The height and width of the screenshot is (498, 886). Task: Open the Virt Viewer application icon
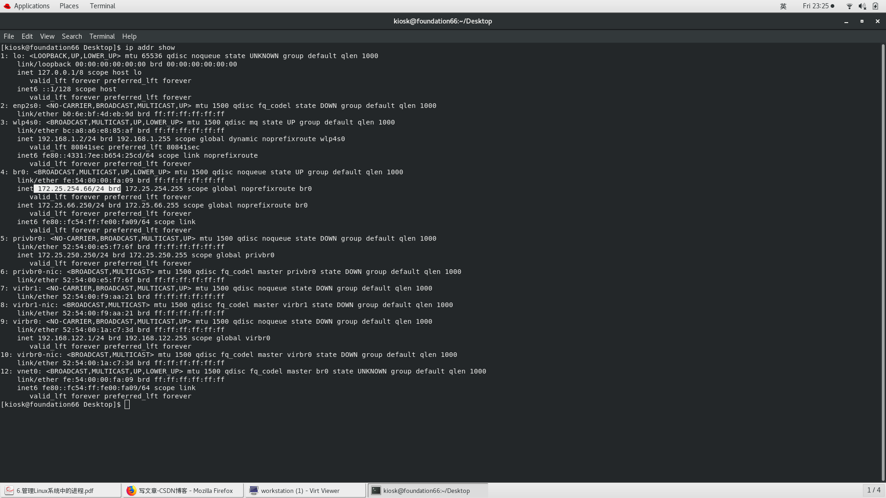click(254, 491)
